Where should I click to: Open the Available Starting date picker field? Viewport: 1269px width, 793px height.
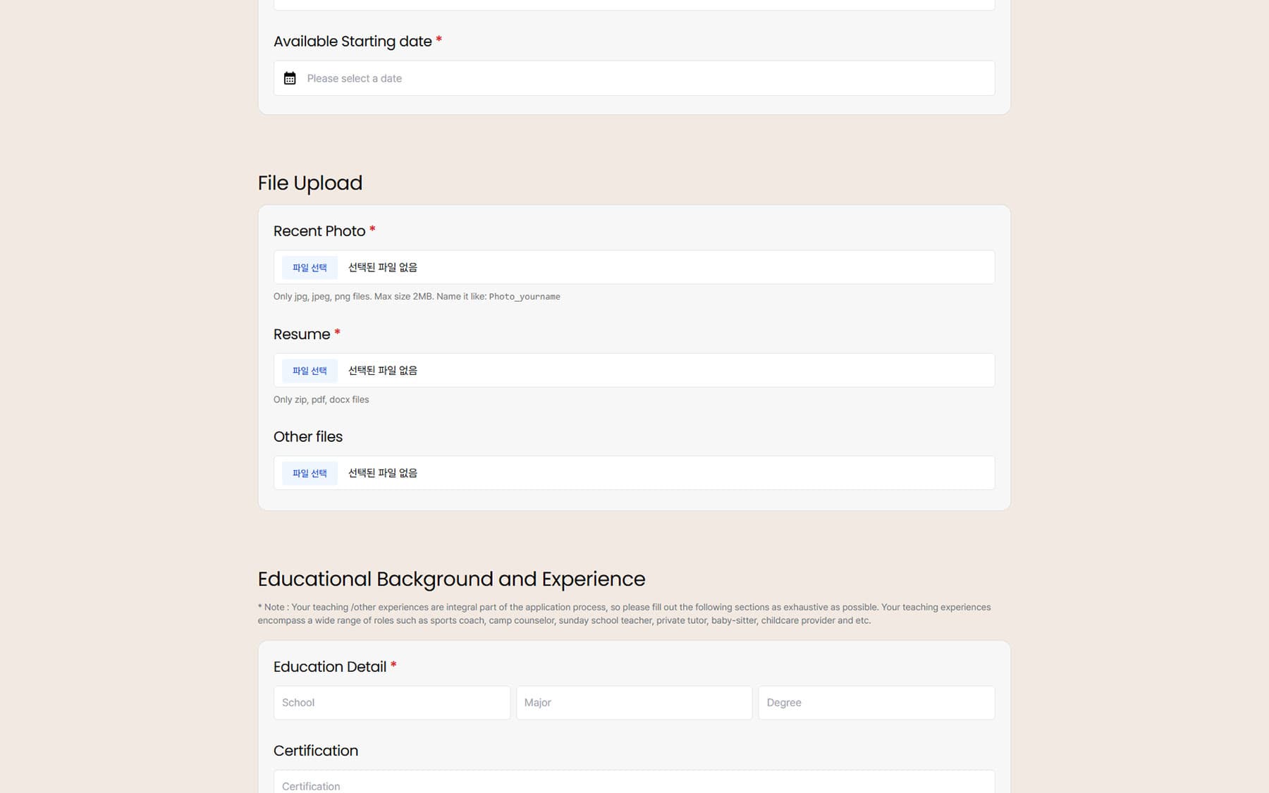point(634,78)
